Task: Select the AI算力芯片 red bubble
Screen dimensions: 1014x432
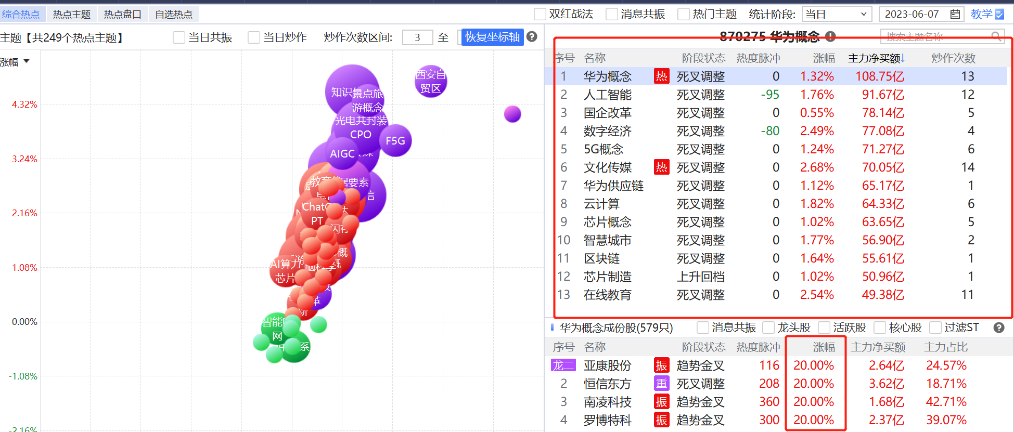Action: point(286,270)
